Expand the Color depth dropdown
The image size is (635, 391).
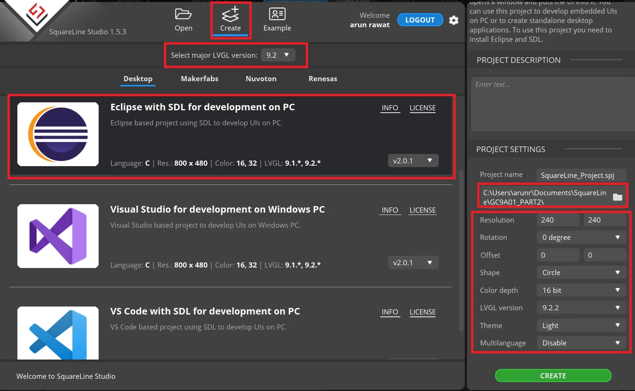(581, 290)
